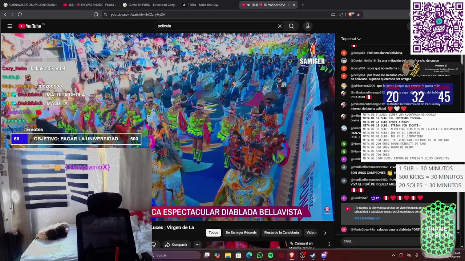The width and height of the screenshot is (465, 261).
Task: Select the 'De Samiger Récords' chip
Action: pyautogui.click(x=241, y=233)
